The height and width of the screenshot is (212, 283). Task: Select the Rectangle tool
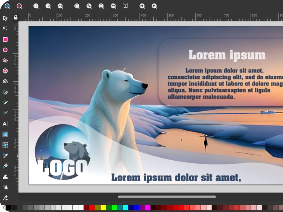pos(5,40)
